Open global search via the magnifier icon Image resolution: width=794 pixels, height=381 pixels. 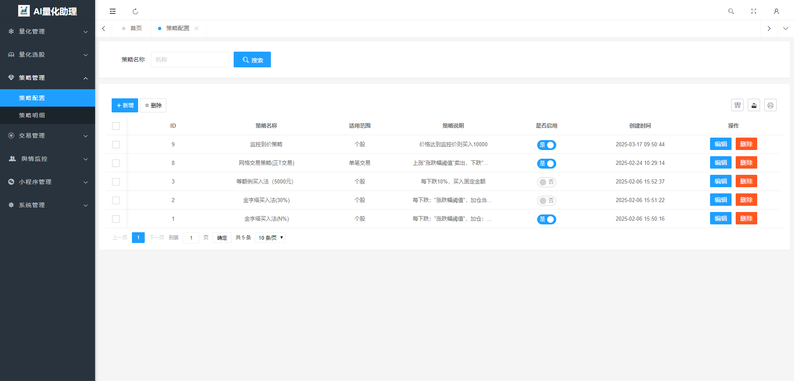pos(731,11)
